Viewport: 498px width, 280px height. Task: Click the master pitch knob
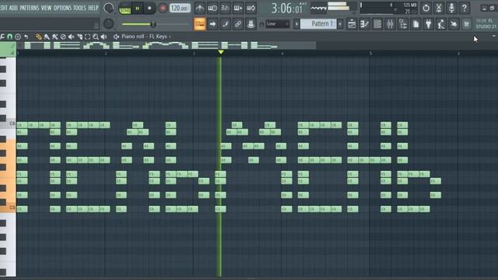(109, 23)
